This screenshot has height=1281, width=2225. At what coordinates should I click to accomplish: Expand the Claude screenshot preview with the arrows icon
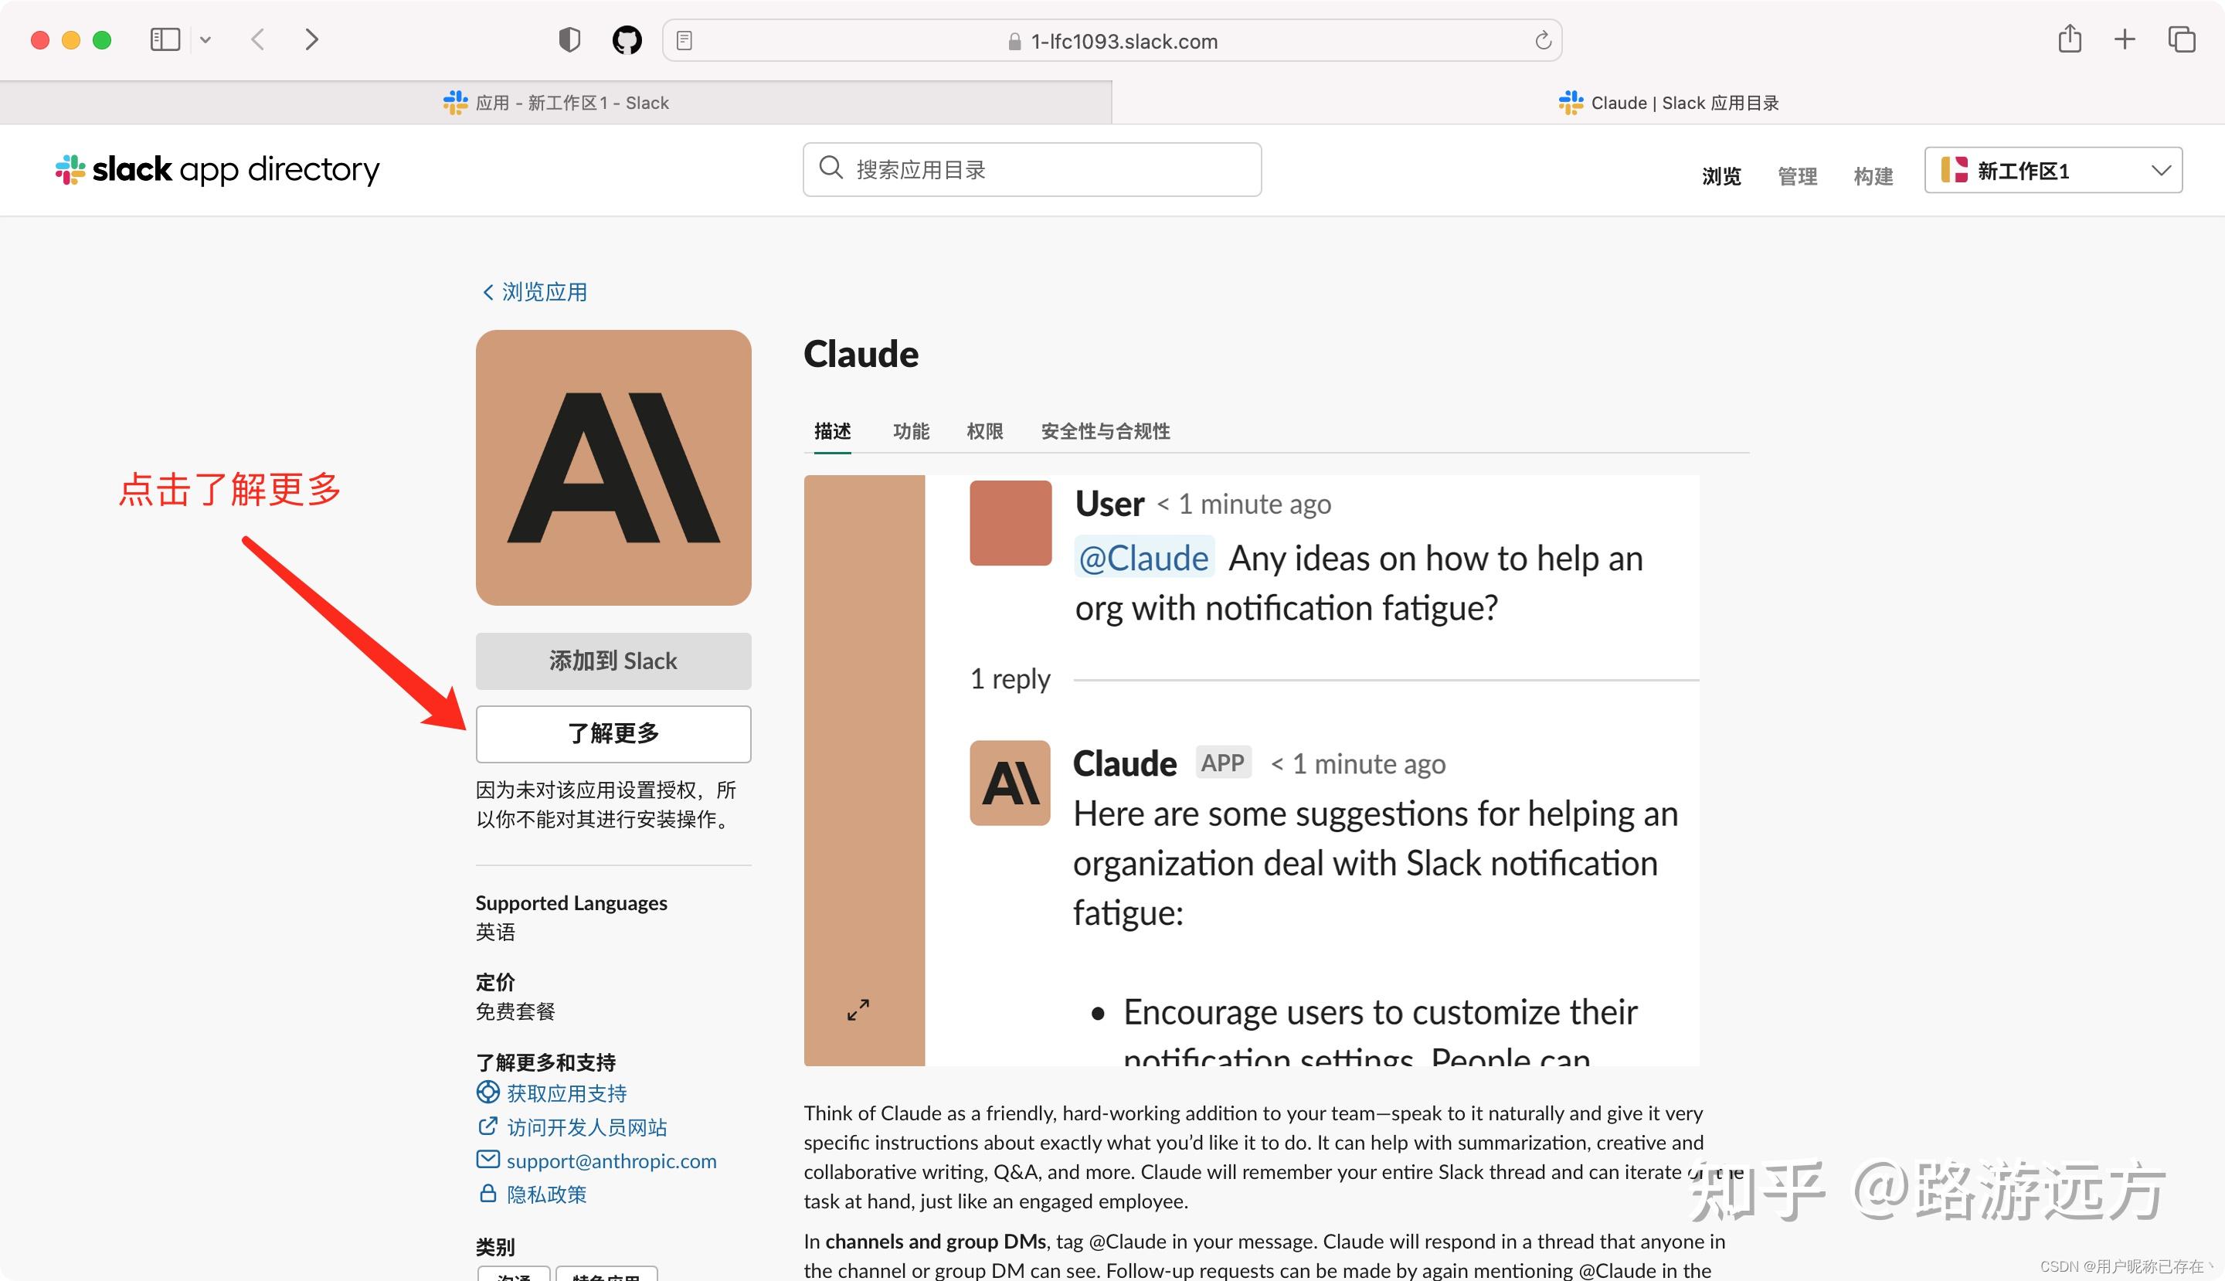(x=858, y=1010)
